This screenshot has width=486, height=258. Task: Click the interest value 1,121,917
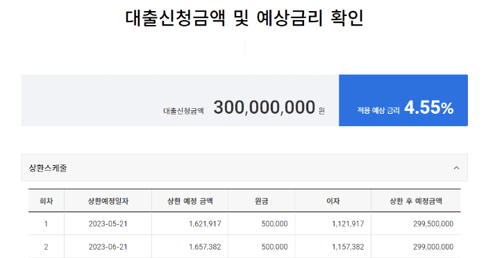coord(348,223)
